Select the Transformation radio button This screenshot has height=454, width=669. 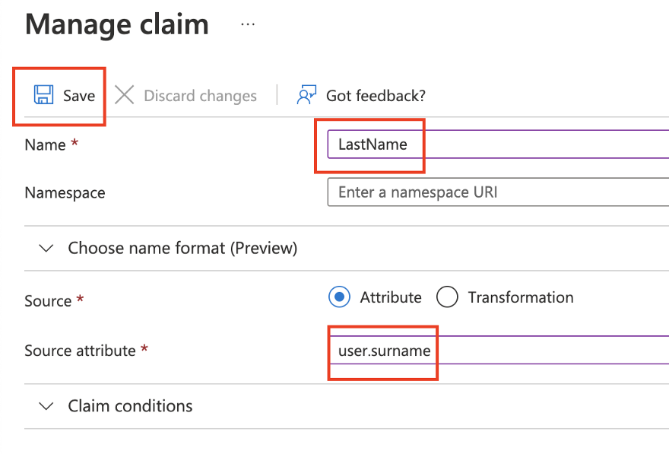coord(447,297)
